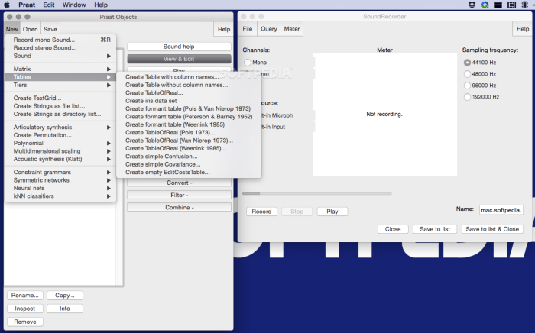Screen dimensions: 535x333
Task: Expand the Tiers submenu
Action: click(60, 85)
